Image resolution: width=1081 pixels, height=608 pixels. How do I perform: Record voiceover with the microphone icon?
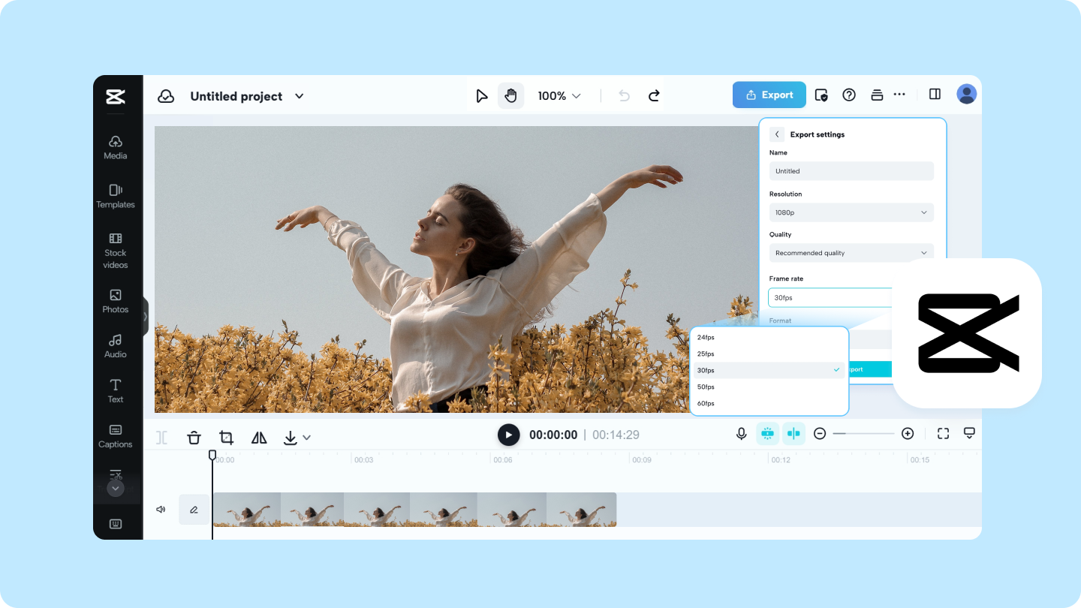click(x=742, y=434)
